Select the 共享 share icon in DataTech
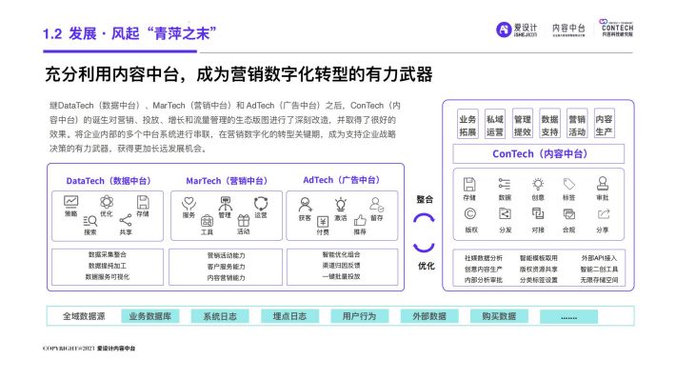 coord(126,220)
